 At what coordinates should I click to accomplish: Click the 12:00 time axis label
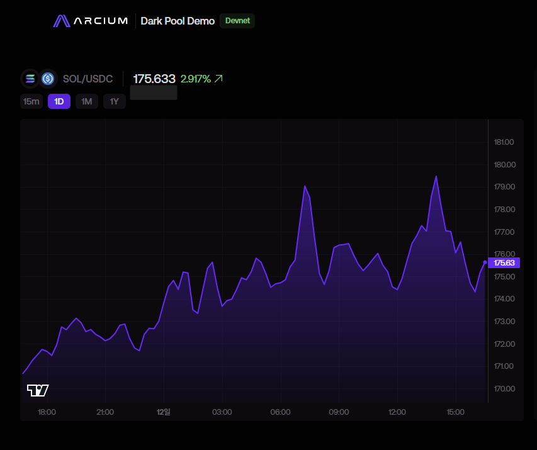click(x=397, y=412)
